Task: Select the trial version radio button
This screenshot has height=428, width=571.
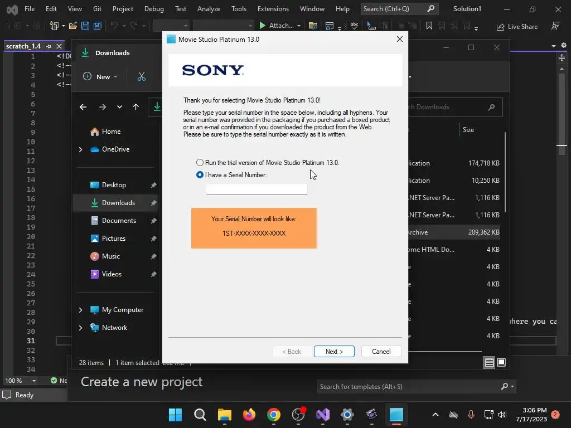Action: (200, 163)
